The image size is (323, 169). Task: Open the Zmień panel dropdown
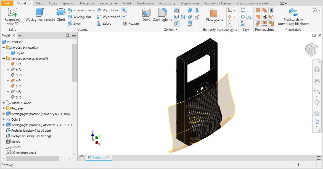[x=176, y=30]
